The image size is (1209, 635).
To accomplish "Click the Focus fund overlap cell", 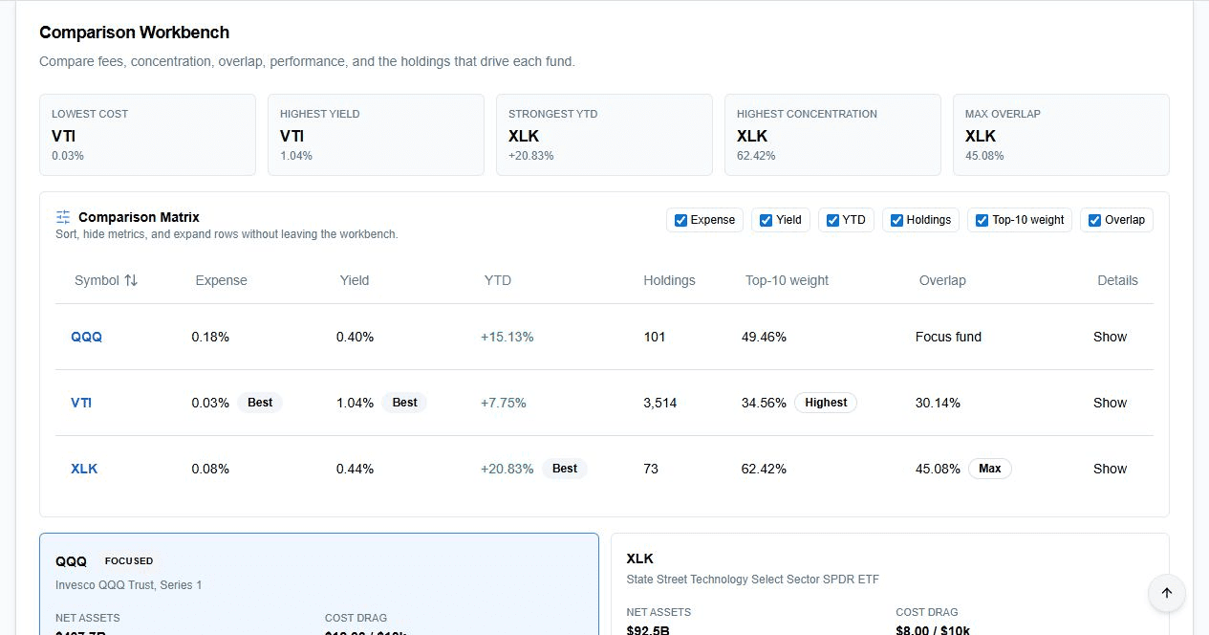I will click(x=948, y=337).
